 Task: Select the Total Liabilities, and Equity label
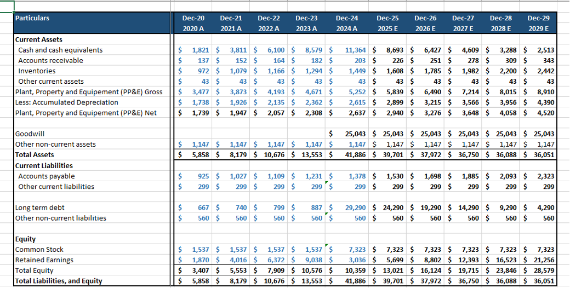point(59,281)
